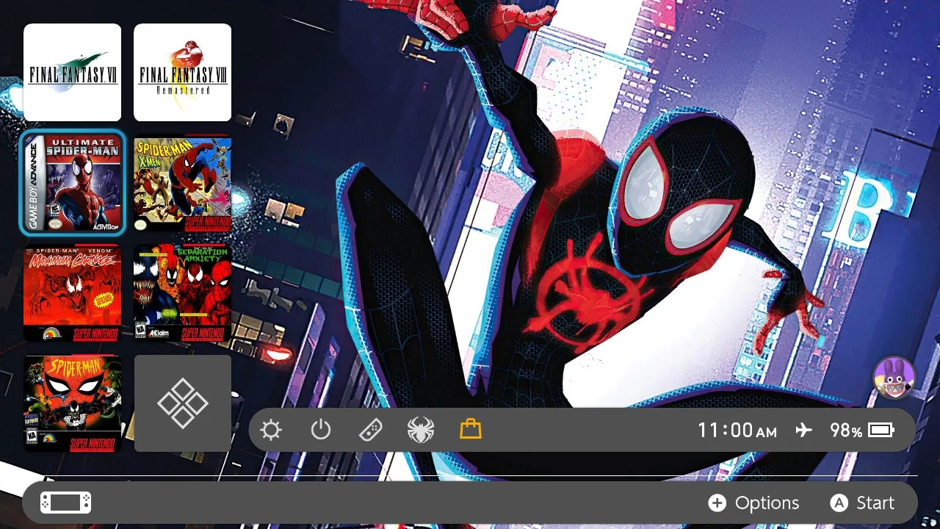Viewport: 940px width, 529px height.
Task: Launch Ultimate Spider-Man Game Boy Advance tile
Action: tap(73, 183)
